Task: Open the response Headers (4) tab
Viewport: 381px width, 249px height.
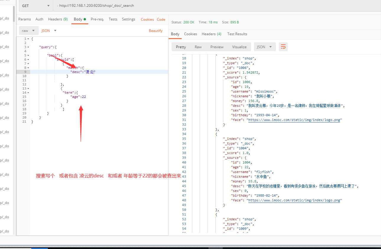Action: [211, 34]
